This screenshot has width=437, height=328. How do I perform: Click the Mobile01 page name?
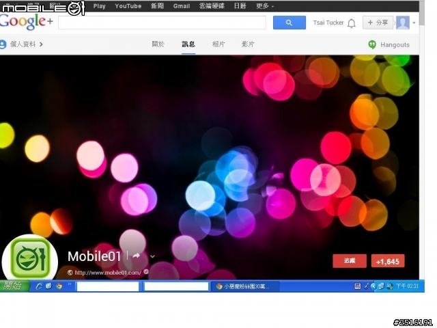(94, 256)
